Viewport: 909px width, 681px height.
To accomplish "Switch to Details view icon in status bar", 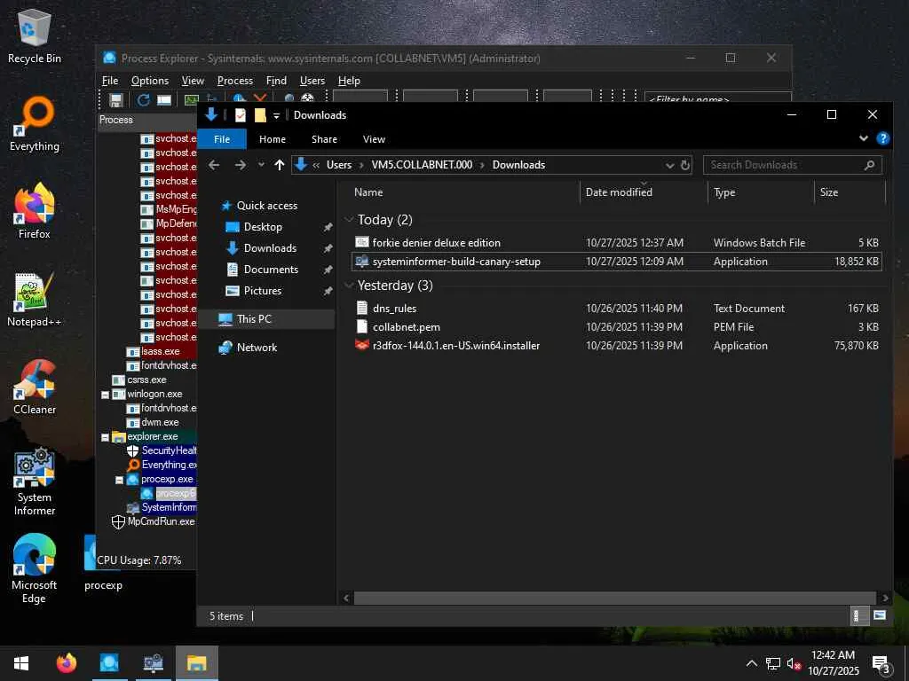I will pyautogui.click(x=858, y=615).
